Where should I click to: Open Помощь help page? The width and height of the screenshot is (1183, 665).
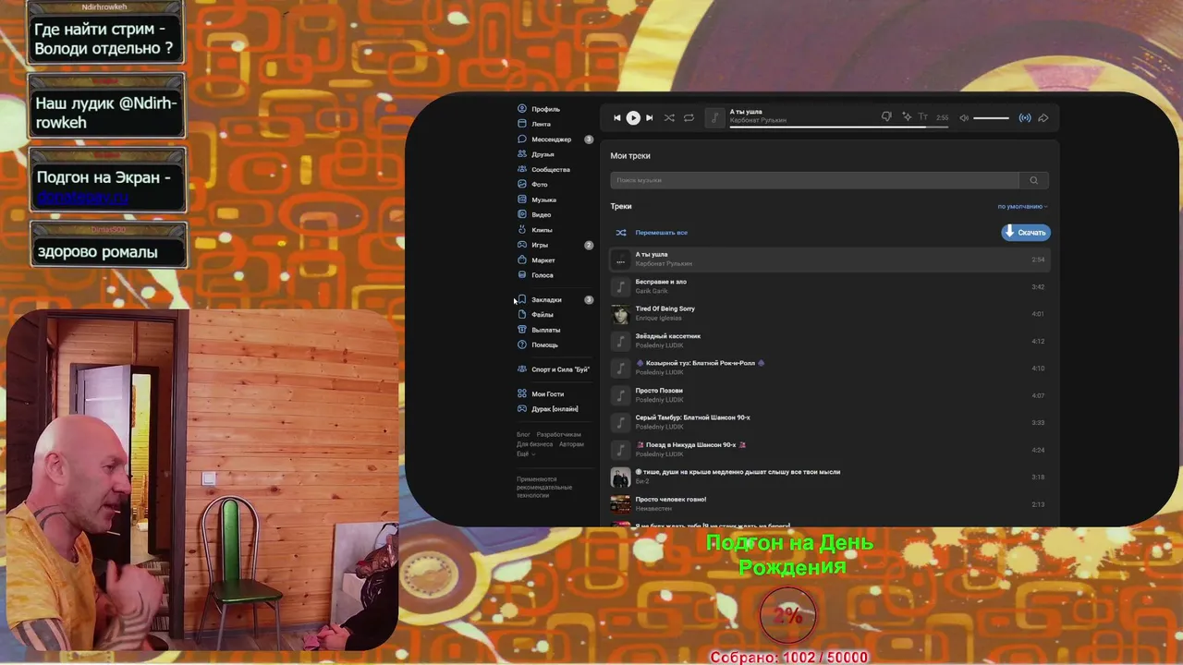coord(544,345)
